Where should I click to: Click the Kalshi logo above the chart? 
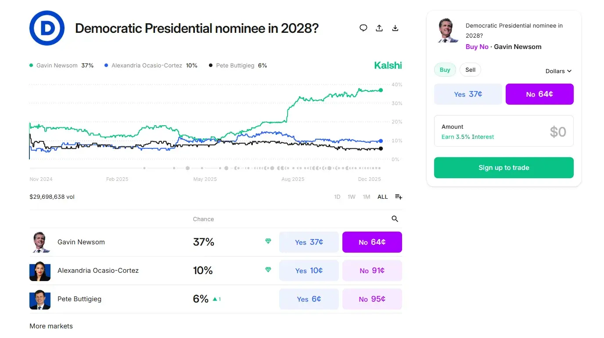(388, 65)
